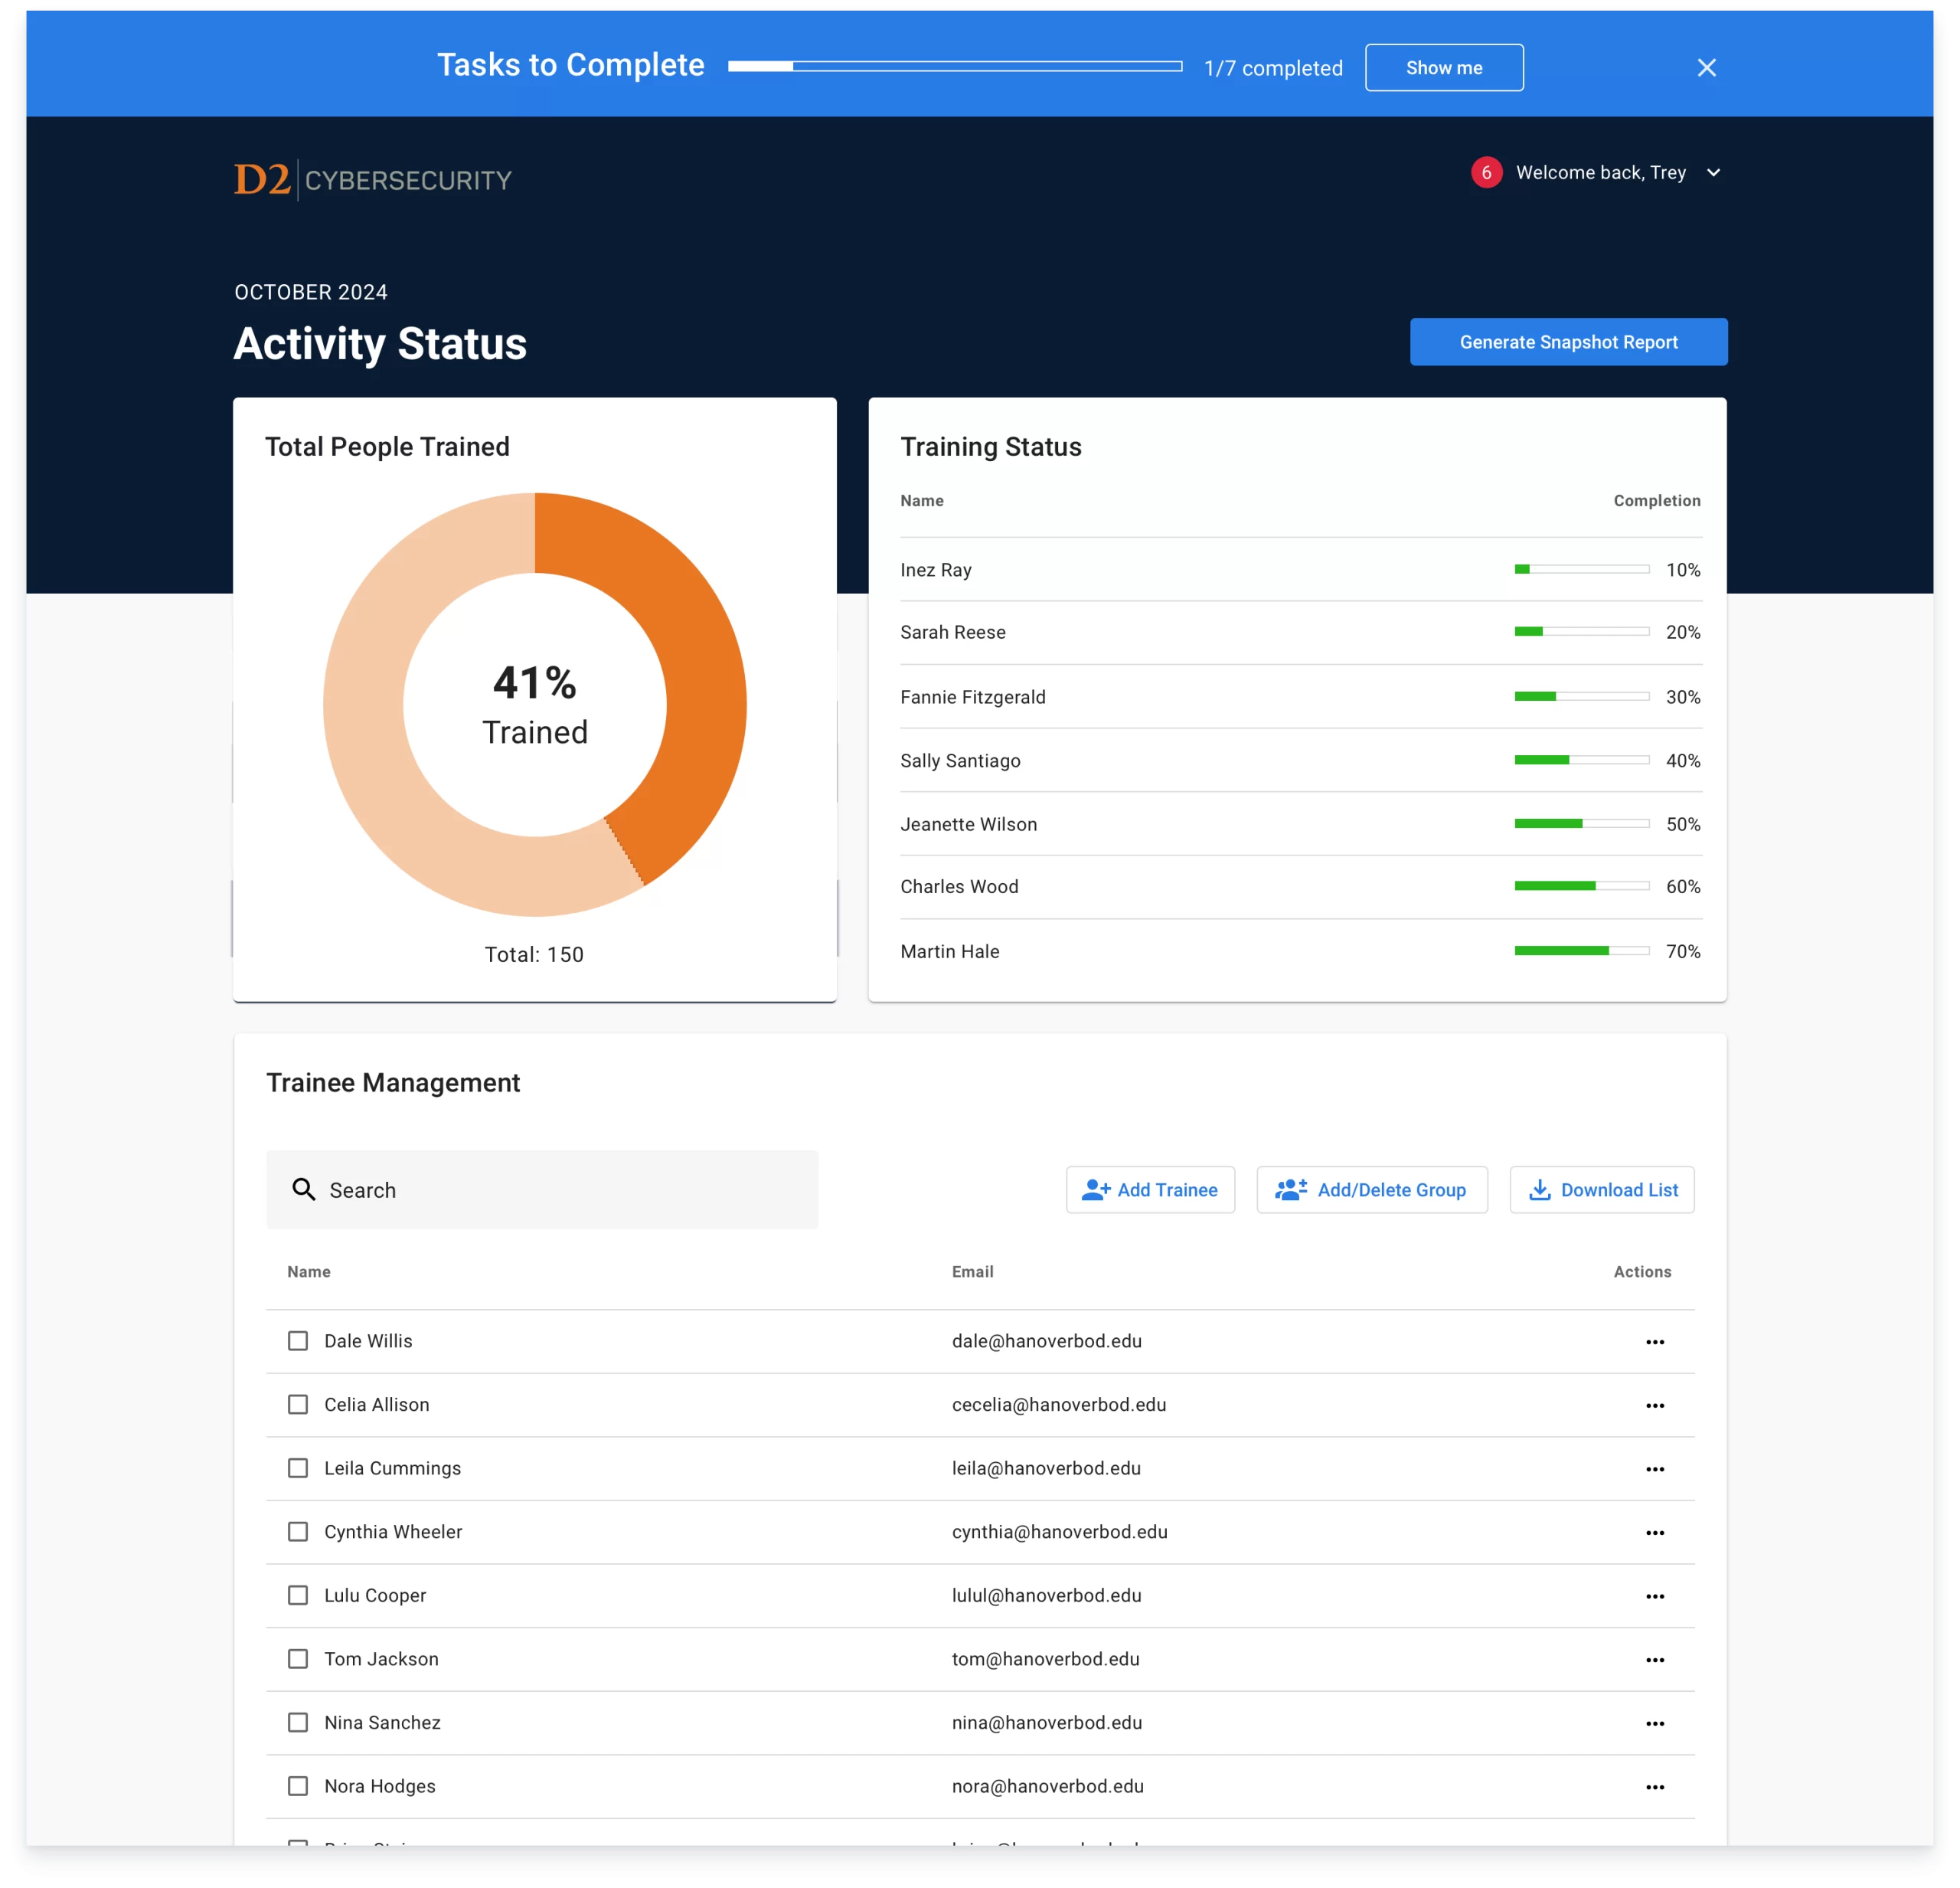The image size is (1960, 1888).
Task: Click email tom@hanoverbod.edu
Action: click(1045, 1658)
